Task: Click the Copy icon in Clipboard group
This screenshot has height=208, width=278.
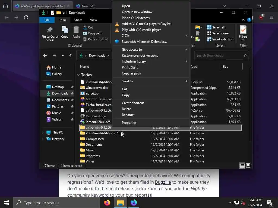Action: [x=65, y=32]
